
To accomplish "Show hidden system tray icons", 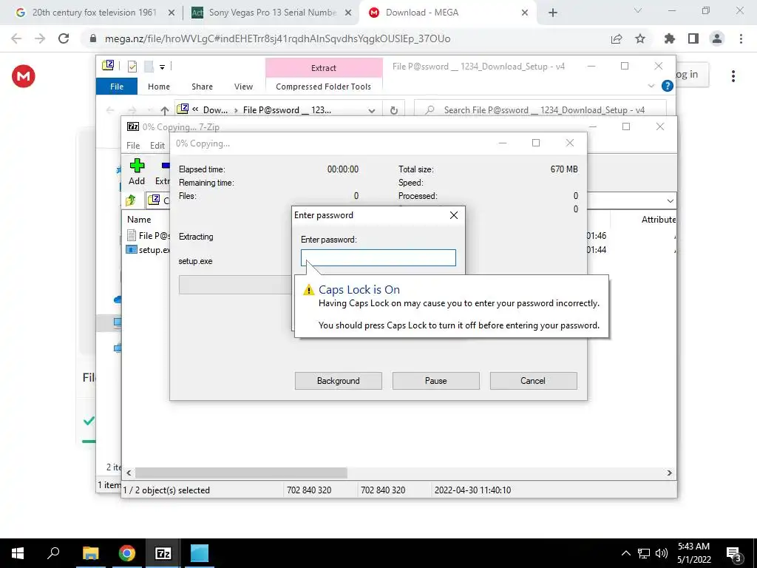I will tap(625, 553).
